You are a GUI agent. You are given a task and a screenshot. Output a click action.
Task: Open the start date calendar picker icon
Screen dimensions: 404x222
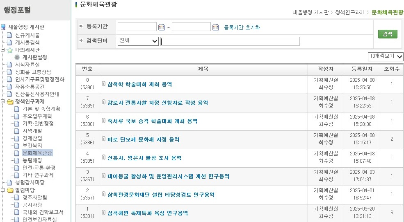(161, 27)
